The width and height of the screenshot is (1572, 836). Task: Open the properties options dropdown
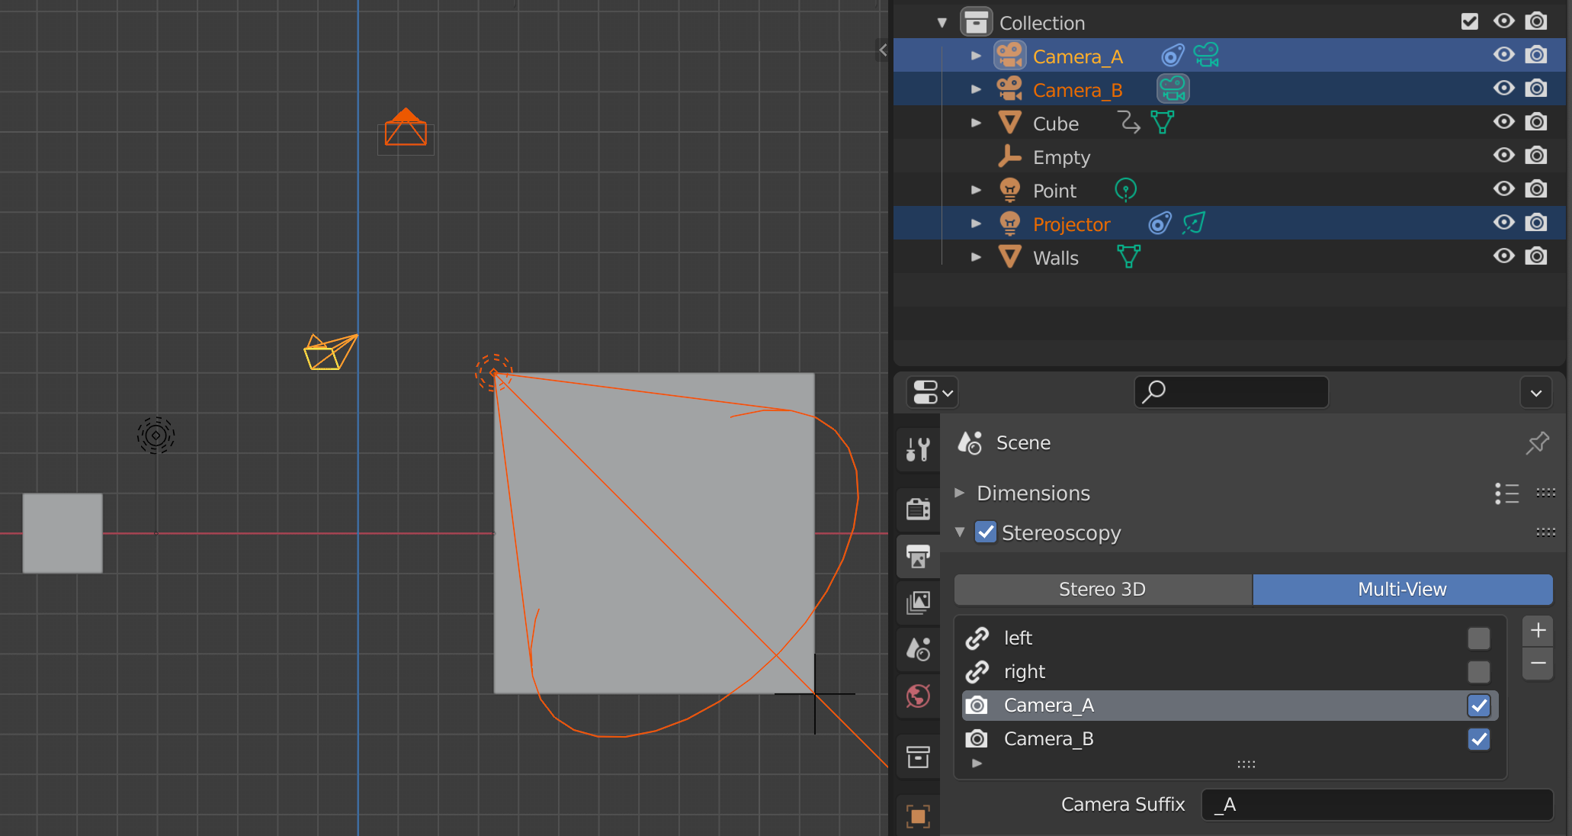pos(1536,393)
